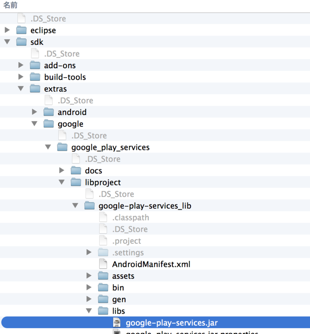The height and width of the screenshot is (334, 310).
Task: Collapse the sdk folder disclosure triangle
Action: coord(7,42)
